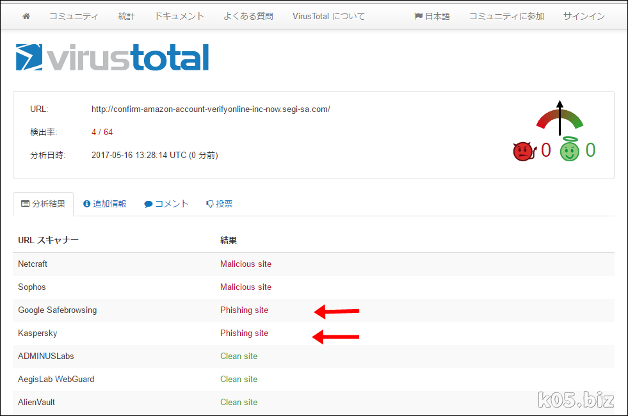The image size is (628, 416).
Task: Click the community score gauge
Action: coord(560,118)
